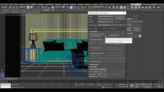Toggle Enable built-in frame buffer checkbox

point(90,34)
